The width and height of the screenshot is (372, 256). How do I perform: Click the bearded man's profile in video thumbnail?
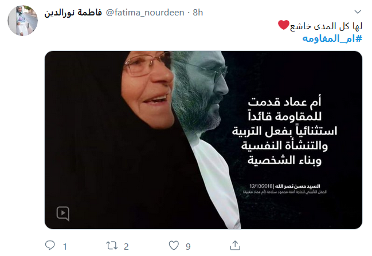[x=201, y=91]
